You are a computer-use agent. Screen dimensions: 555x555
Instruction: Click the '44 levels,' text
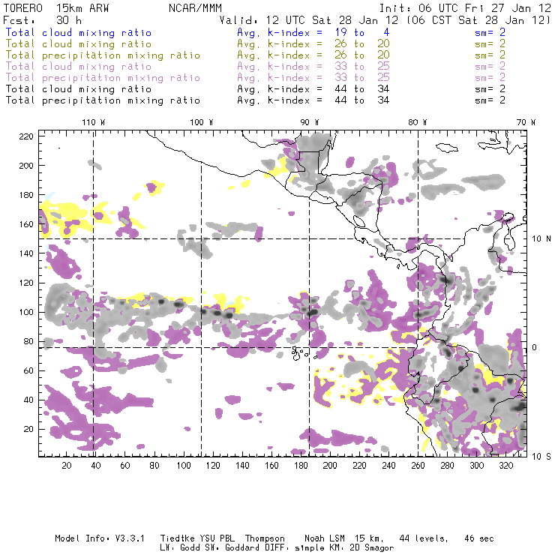click(423, 538)
